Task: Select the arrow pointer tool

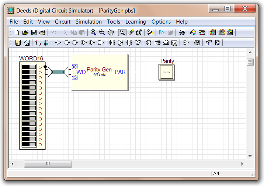Action: [x=122, y=32]
